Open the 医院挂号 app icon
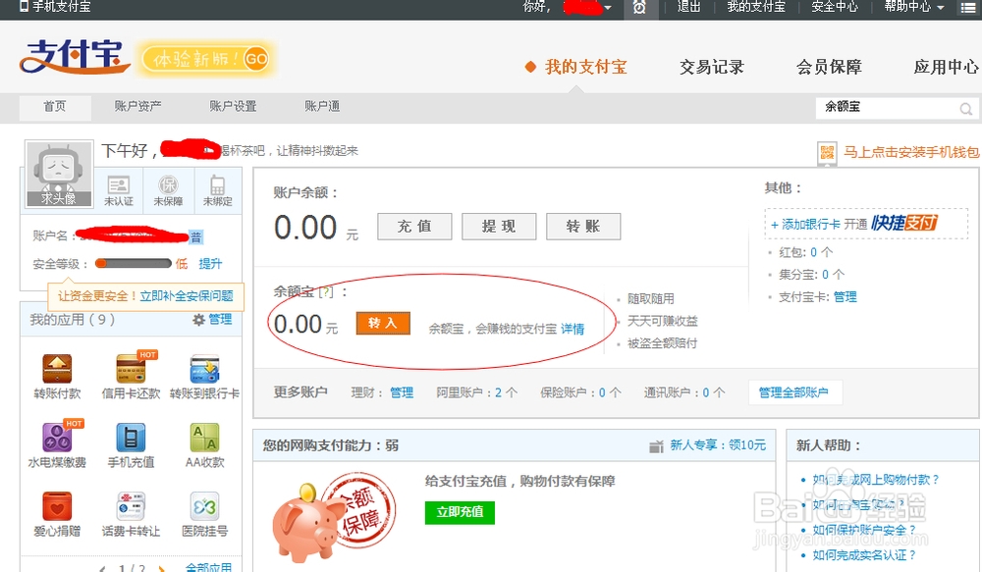982x572 pixels. 204,505
